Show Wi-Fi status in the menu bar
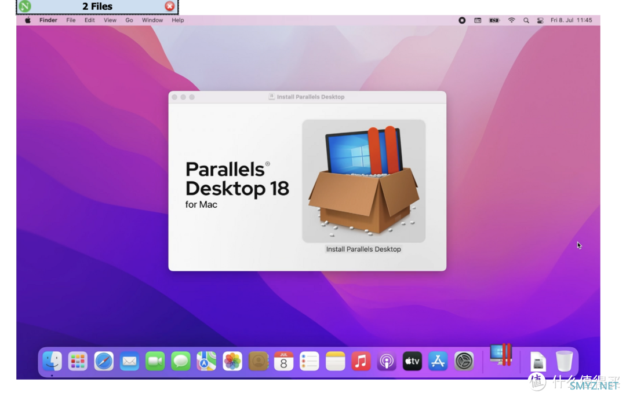The image size is (626, 397). click(x=511, y=20)
